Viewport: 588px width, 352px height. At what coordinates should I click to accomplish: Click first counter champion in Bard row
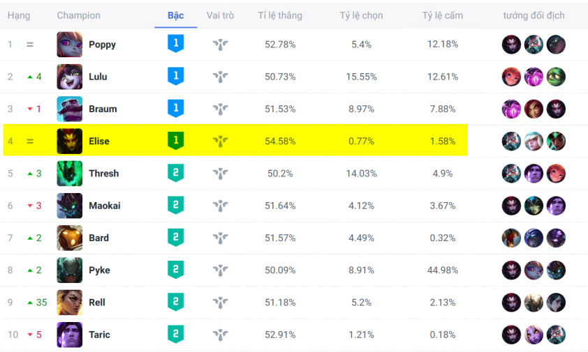[x=511, y=238]
